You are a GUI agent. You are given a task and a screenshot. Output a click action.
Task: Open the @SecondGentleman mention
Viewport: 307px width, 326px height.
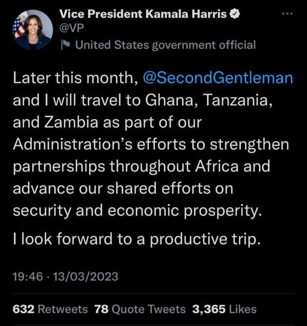[x=218, y=79]
